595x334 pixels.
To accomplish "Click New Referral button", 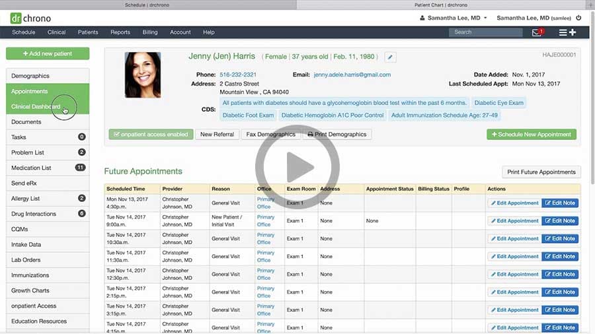I will tap(217, 135).
